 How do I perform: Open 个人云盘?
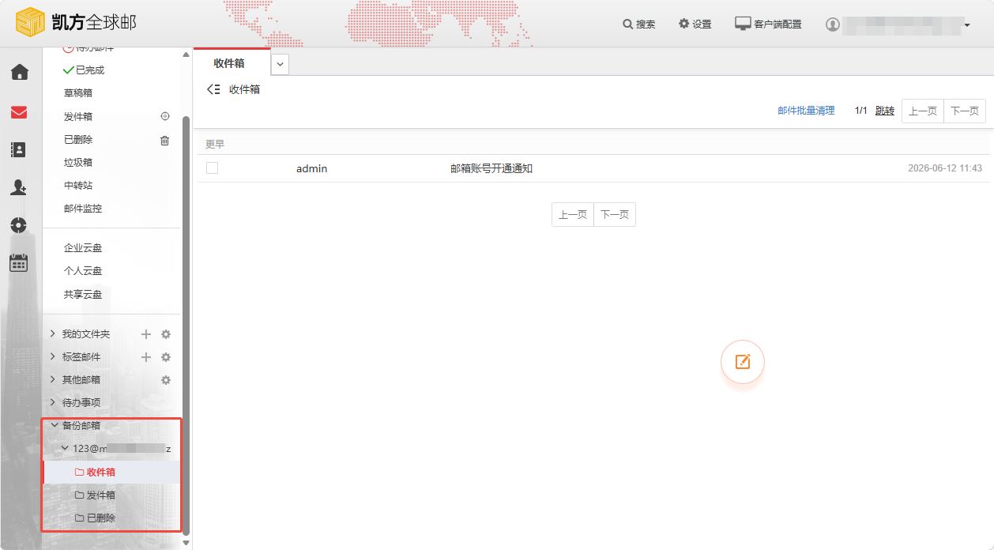(83, 271)
